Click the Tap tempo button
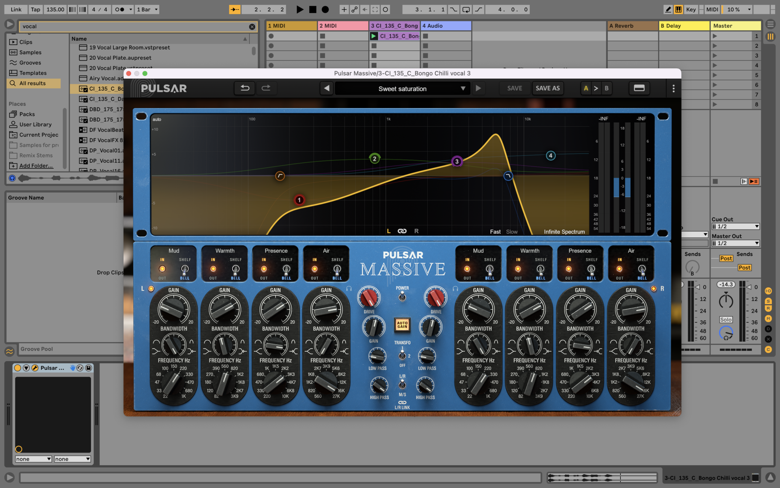 coord(35,10)
